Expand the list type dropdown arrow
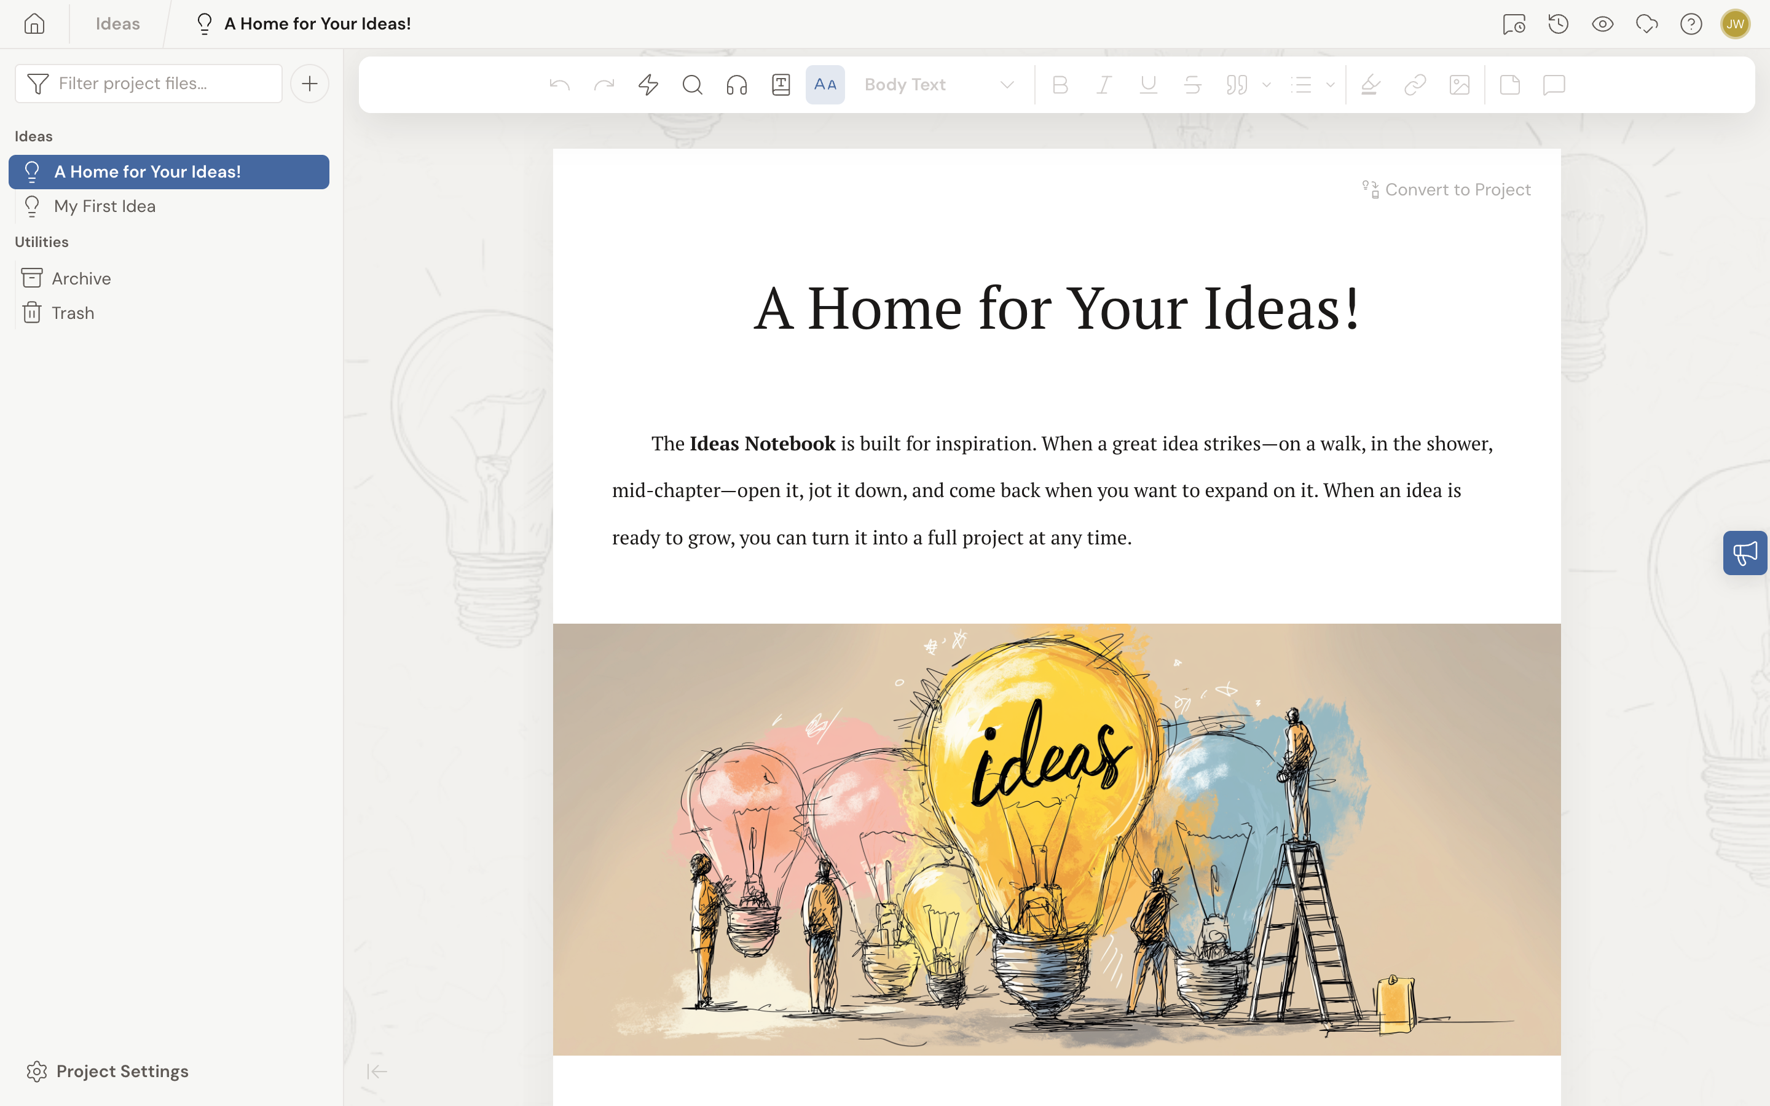The image size is (1770, 1106). [x=1331, y=85]
